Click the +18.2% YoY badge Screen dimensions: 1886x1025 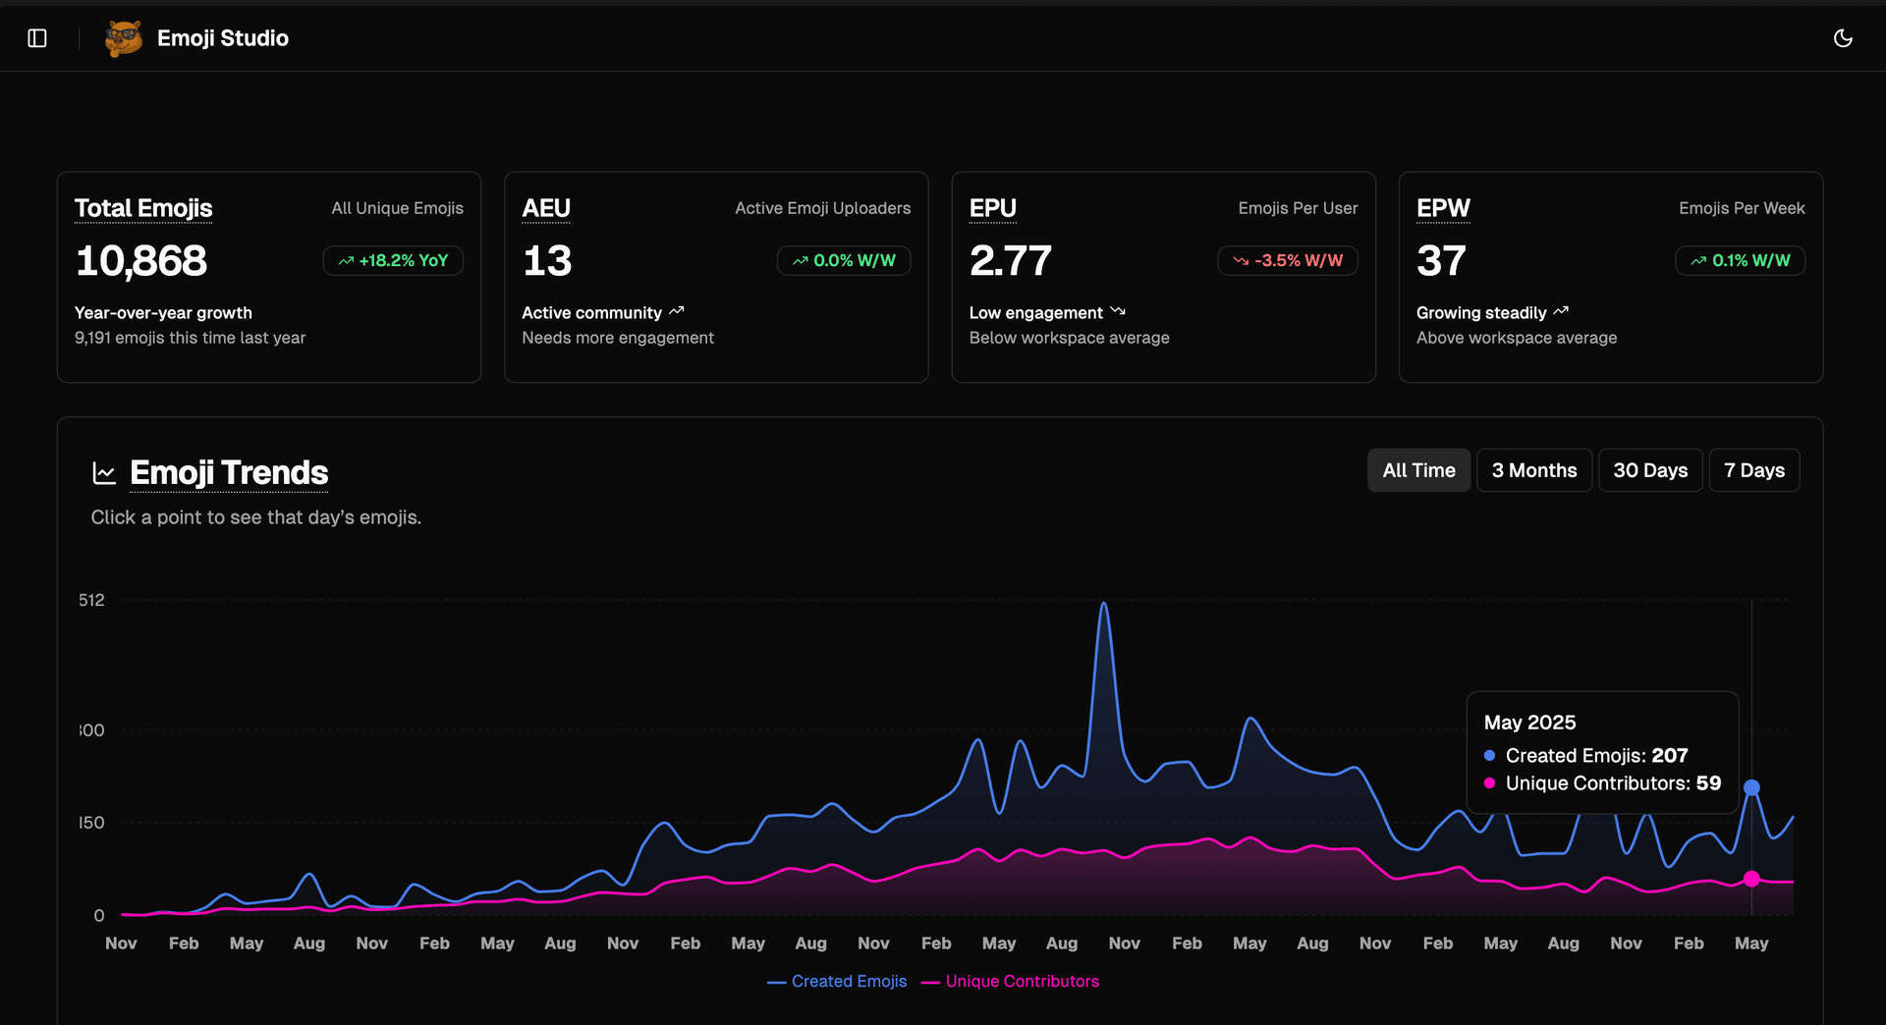pos(393,260)
